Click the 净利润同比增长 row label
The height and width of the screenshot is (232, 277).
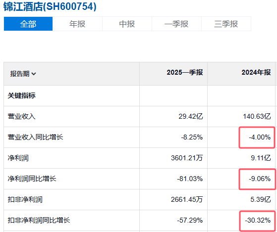point(32,179)
